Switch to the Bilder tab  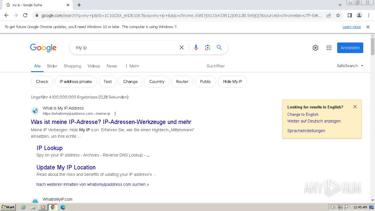coord(52,66)
